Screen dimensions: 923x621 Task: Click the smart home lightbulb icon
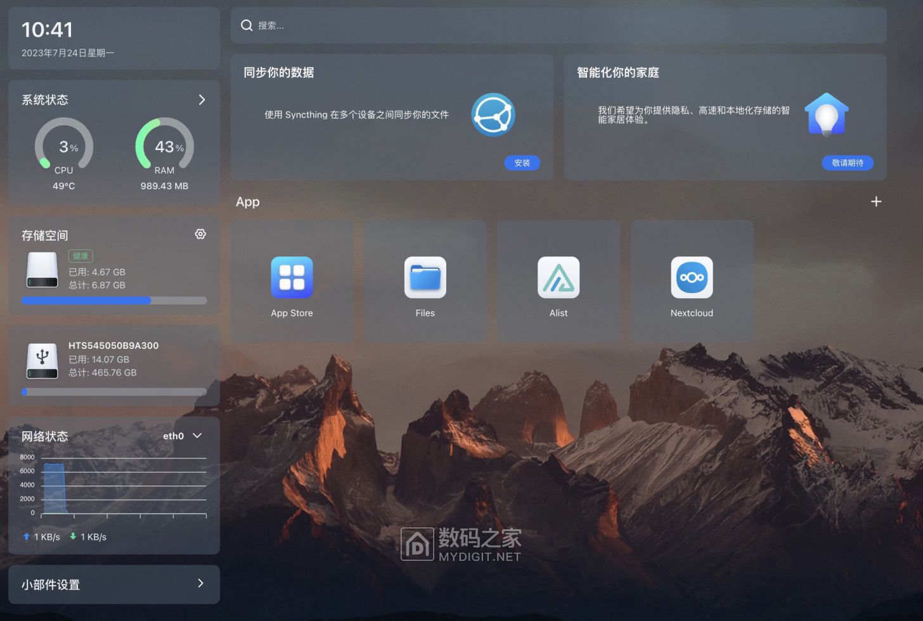pyautogui.click(x=826, y=115)
